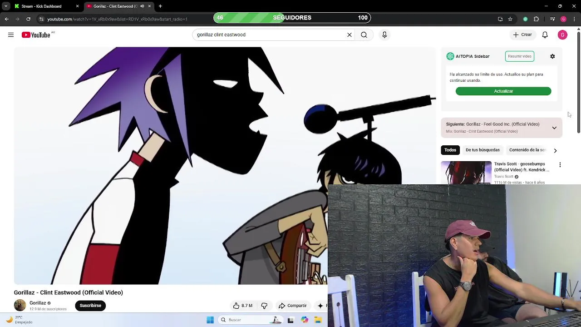Viewport: 581px width, 327px height.
Task: Open the Gorillaz channel avatar
Action: pyautogui.click(x=20, y=306)
